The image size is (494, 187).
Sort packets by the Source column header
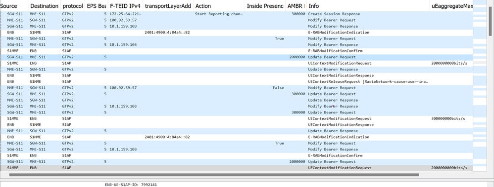[14, 6]
